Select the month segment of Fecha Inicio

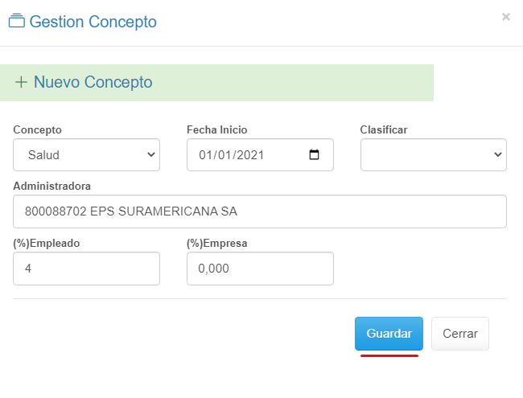point(226,155)
